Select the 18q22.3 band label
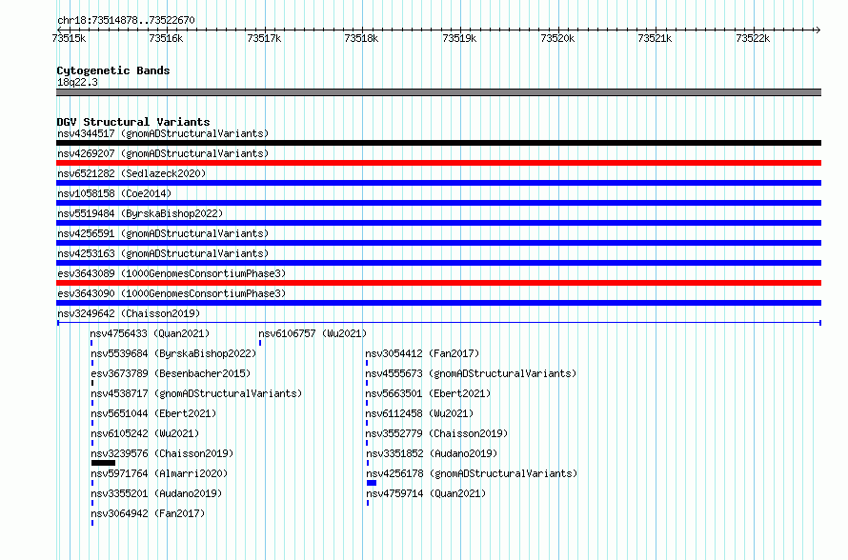848x560 pixels. click(77, 82)
